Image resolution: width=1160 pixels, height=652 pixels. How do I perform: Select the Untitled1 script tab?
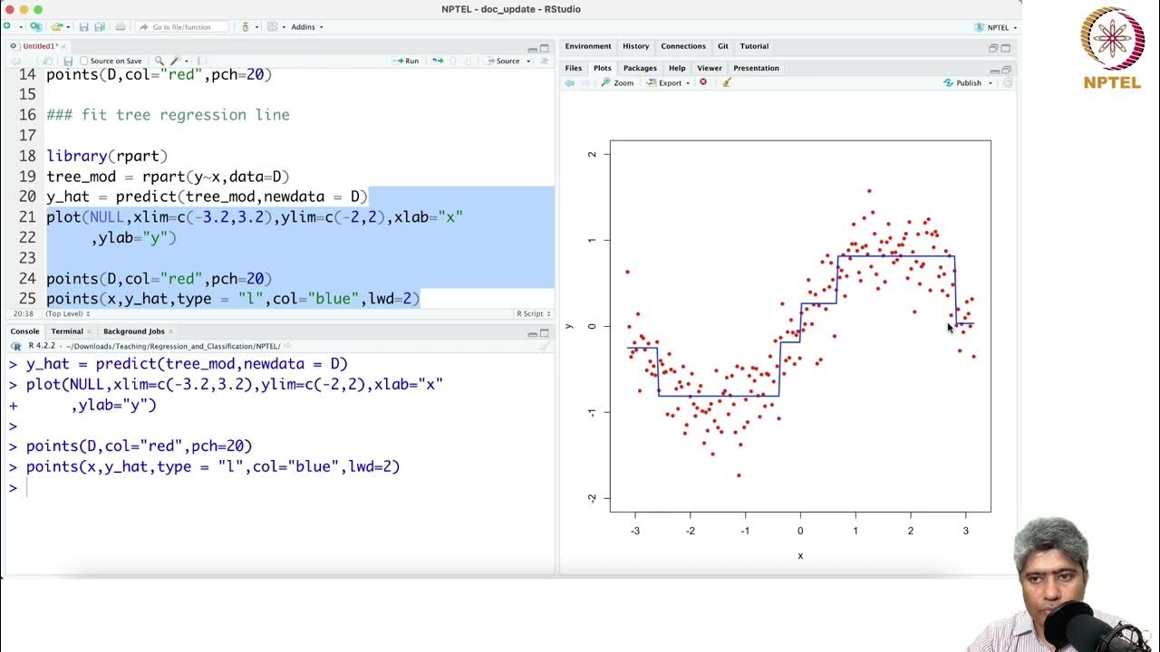click(x=40, y=46)
